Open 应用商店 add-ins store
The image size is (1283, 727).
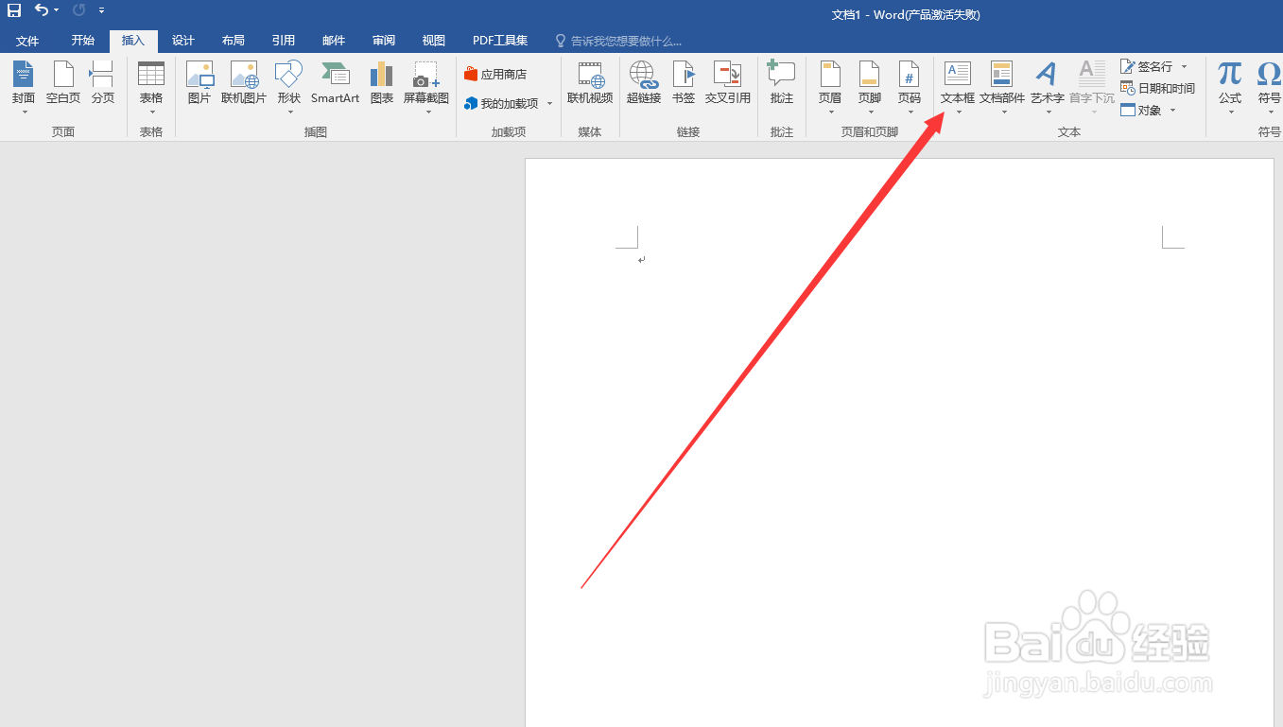click(x=495, y=74)
